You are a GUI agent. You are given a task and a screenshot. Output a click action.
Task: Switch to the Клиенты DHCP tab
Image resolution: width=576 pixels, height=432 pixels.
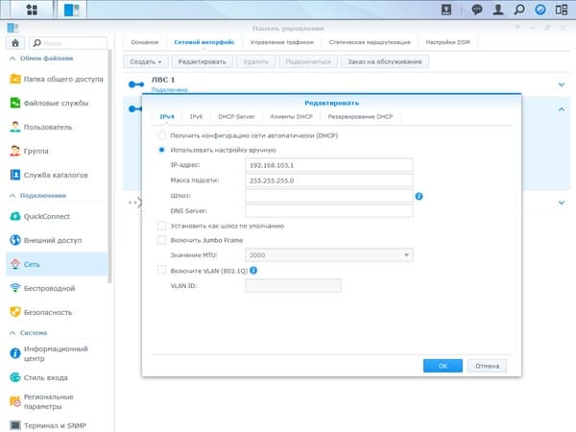click(291, 116)
